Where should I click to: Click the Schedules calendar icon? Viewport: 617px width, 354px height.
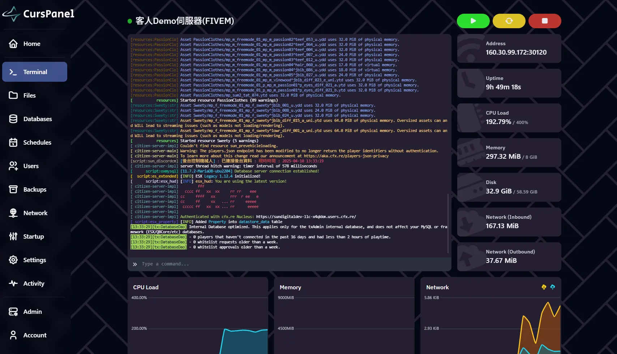[x=13, y=142]
